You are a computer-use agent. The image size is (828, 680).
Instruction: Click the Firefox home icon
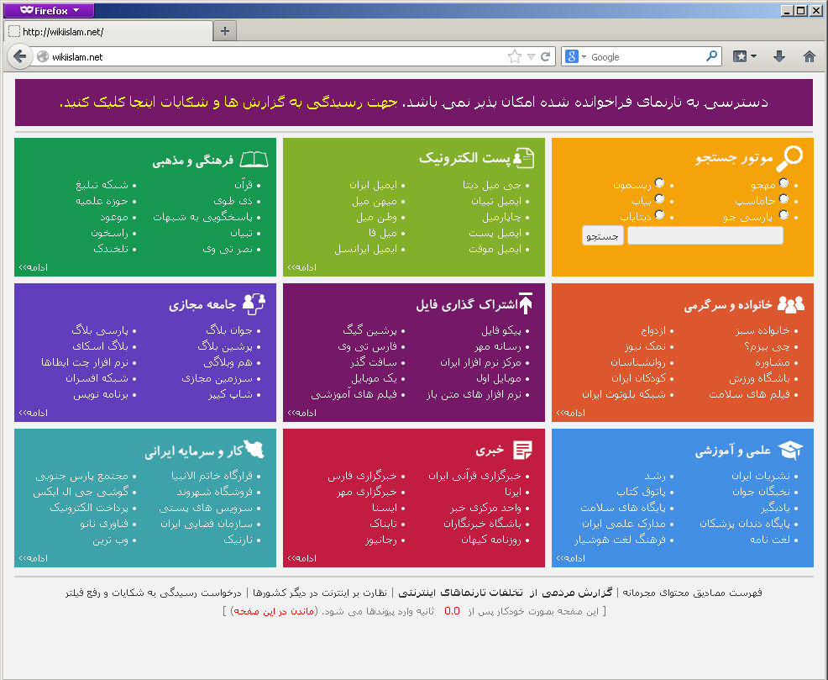pos(809,56)
